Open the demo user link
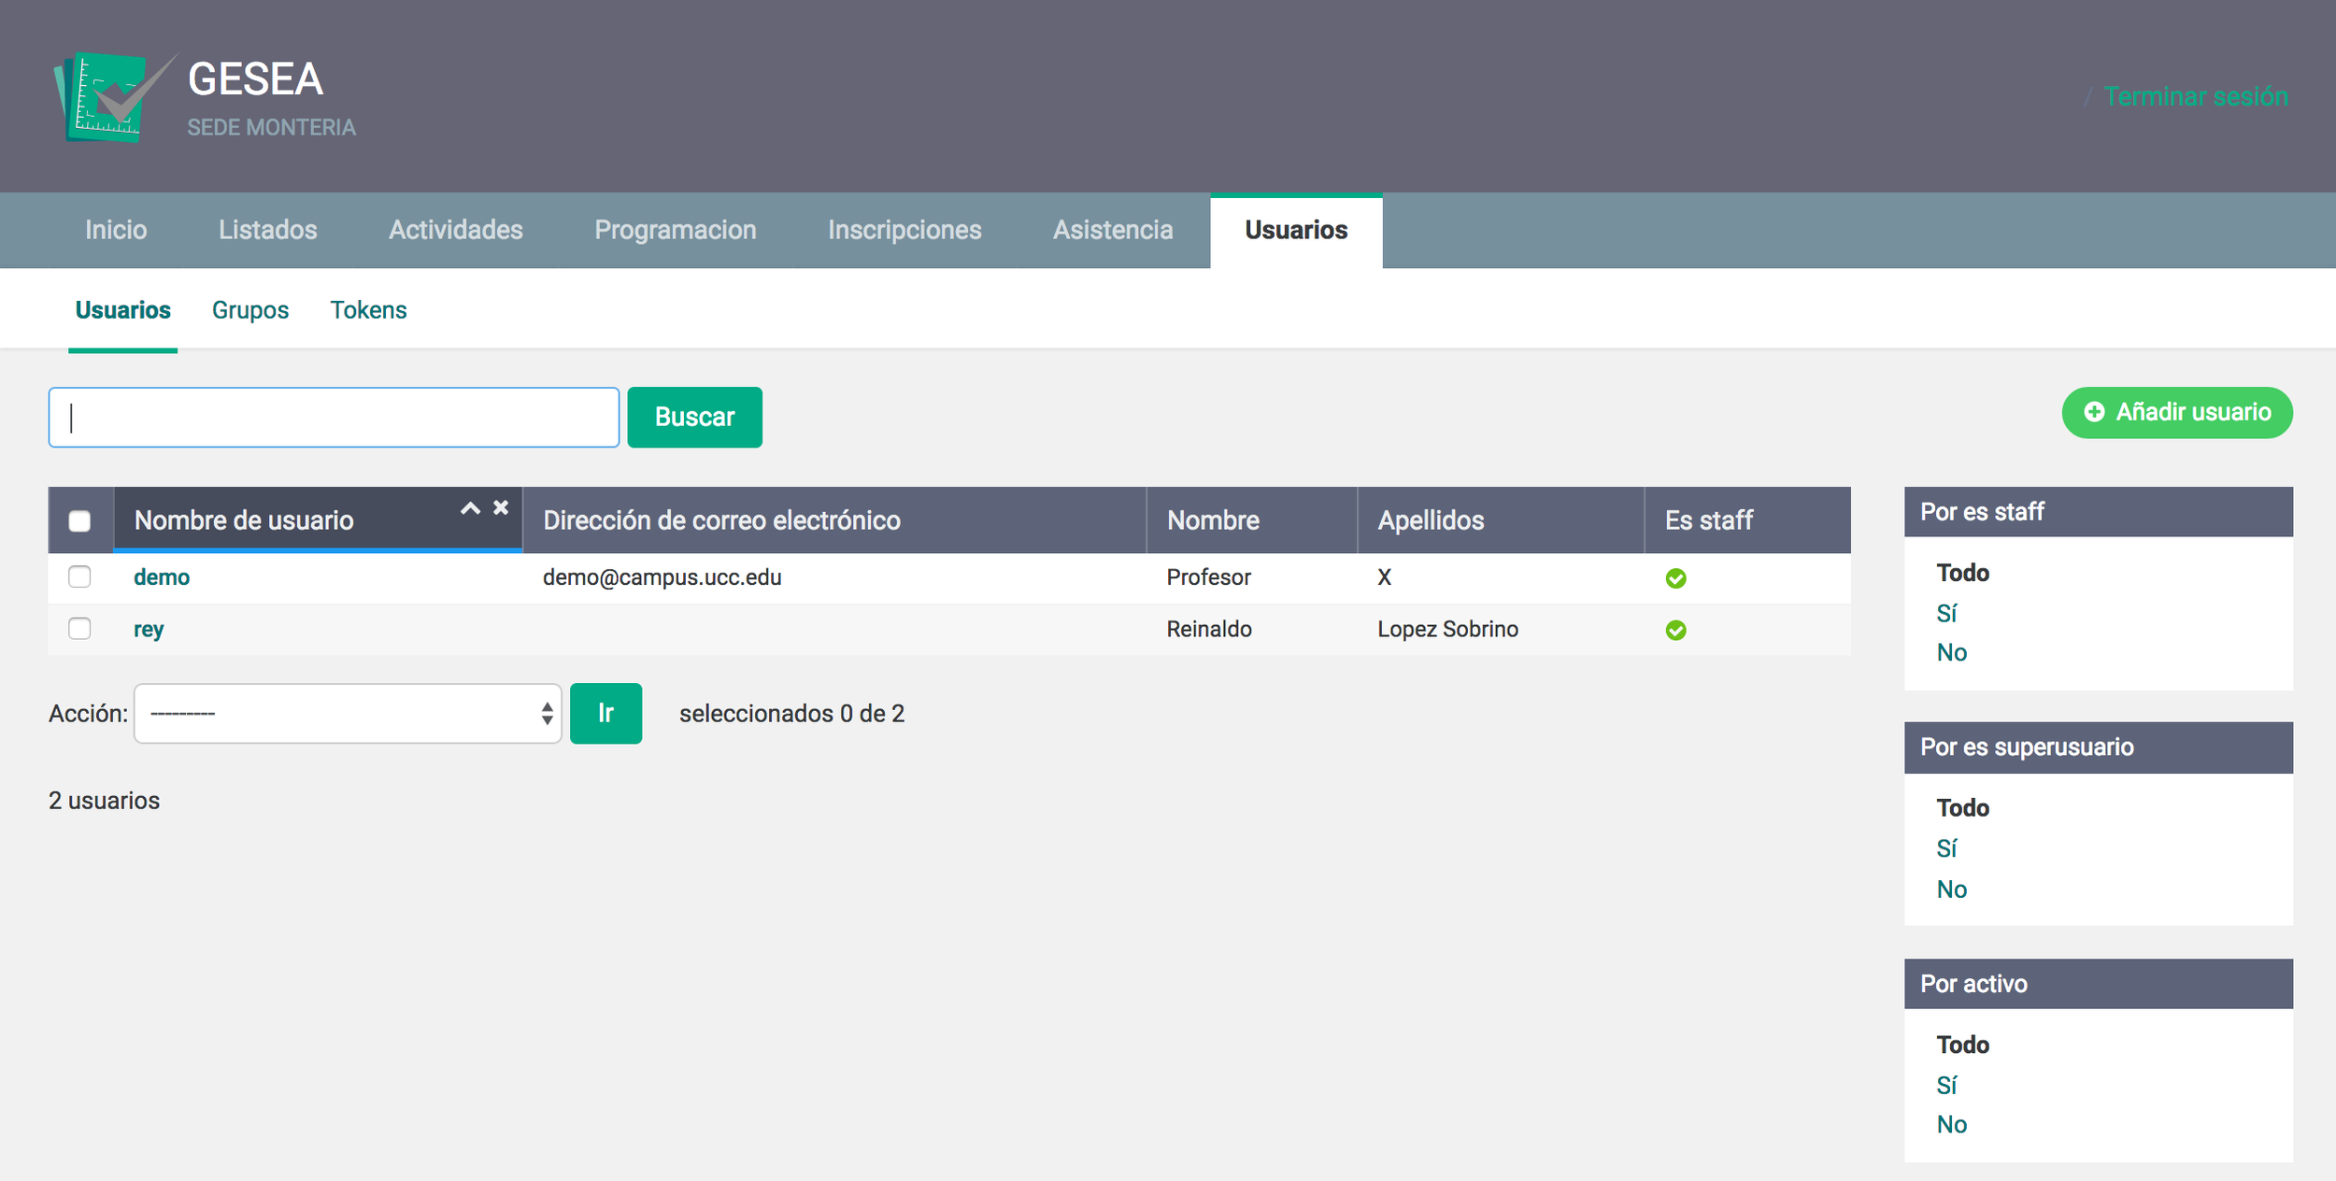Image resolution: width=2336 pixels, height=1181 pixels. [161, 577]
